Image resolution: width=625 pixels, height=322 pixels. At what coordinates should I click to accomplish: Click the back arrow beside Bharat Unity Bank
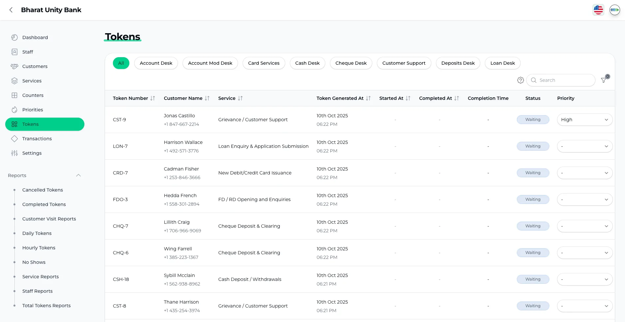click(x=11, y=10)
